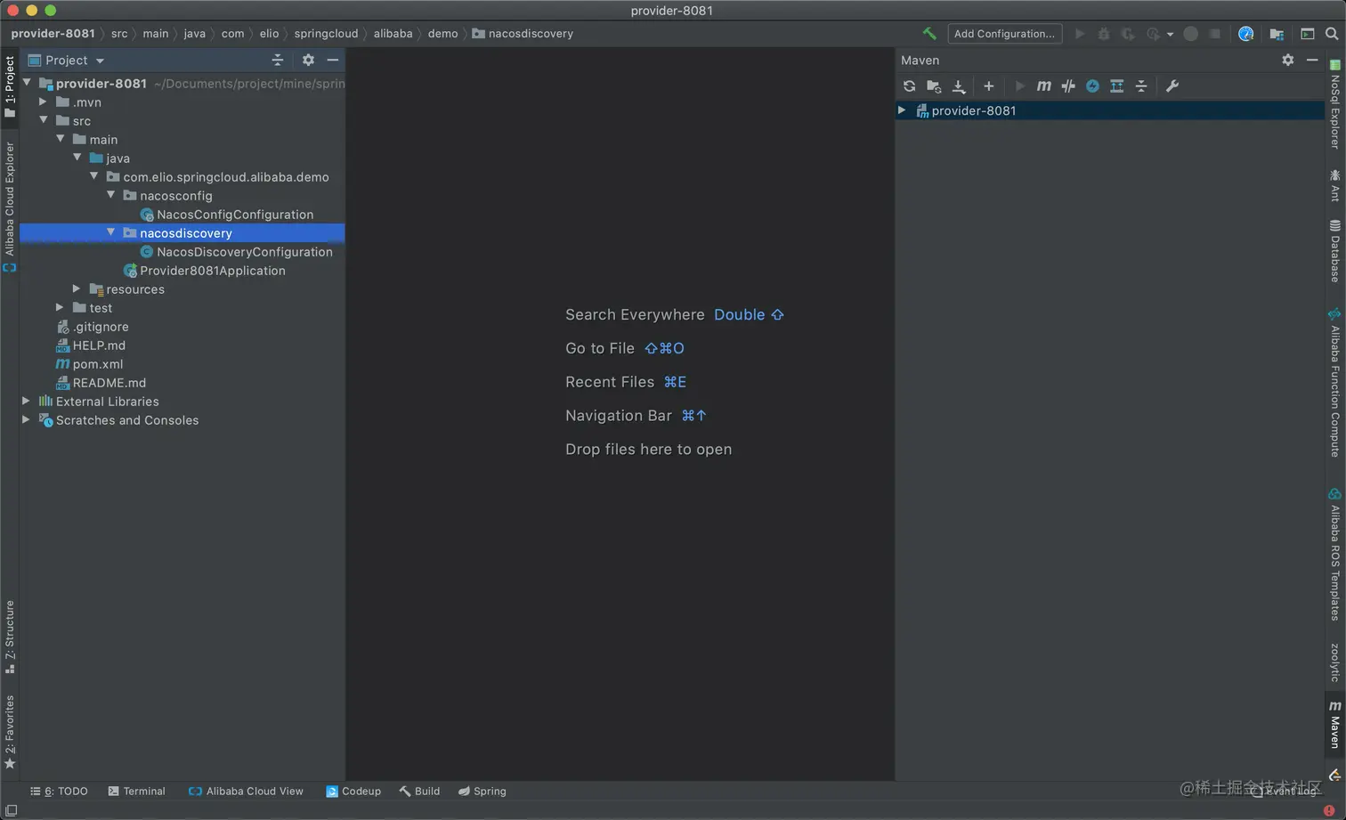Open the Spring tool window tab
Viewport: 1346px width, 820px height.
point(482,791)
